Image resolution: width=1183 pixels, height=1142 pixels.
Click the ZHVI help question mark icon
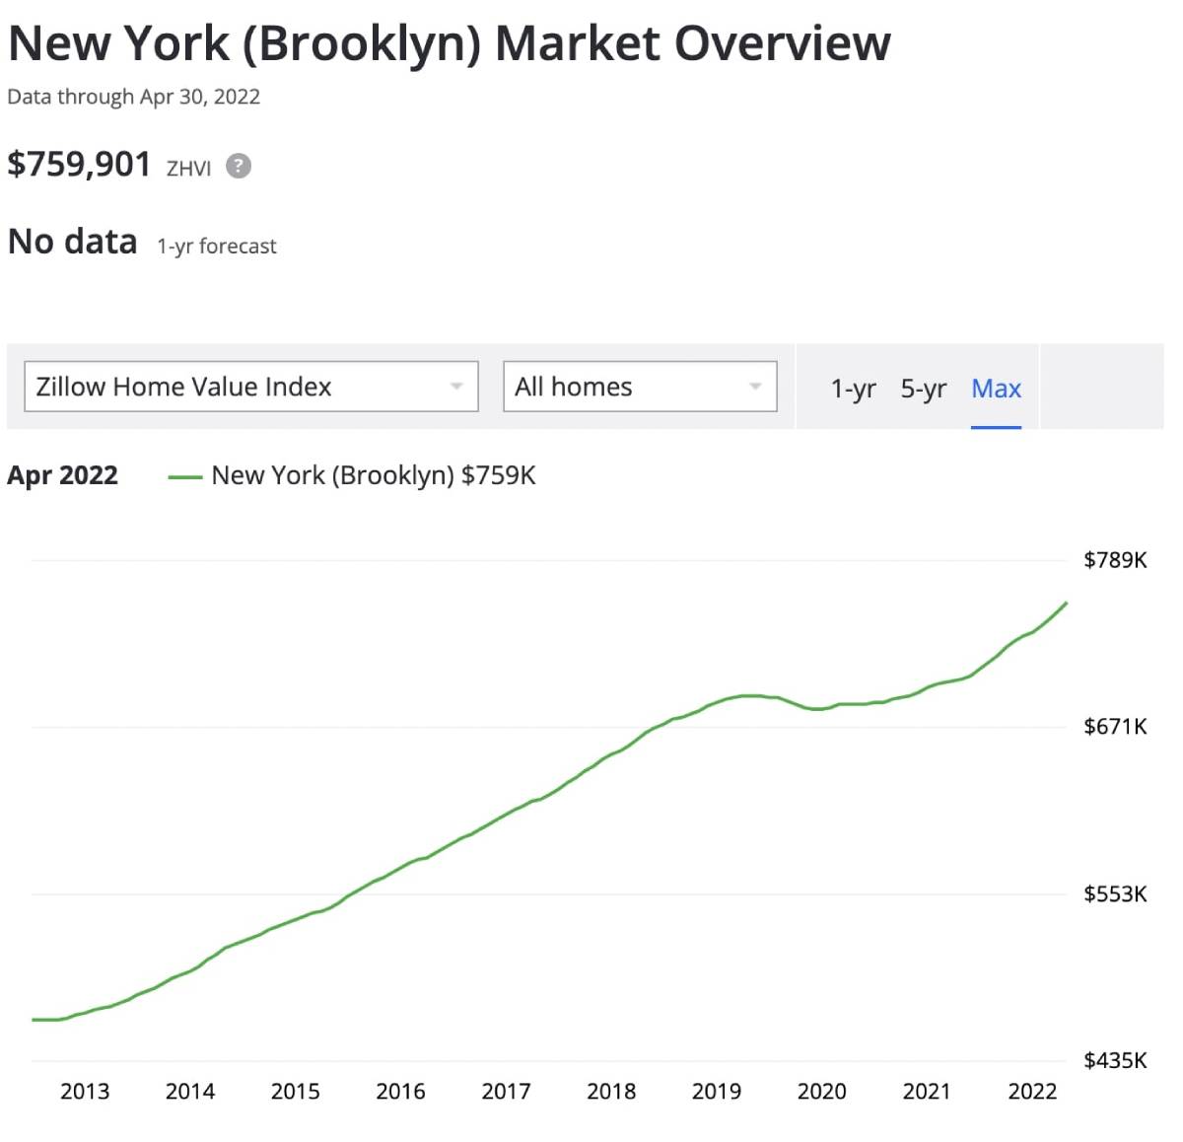(239, 166)
